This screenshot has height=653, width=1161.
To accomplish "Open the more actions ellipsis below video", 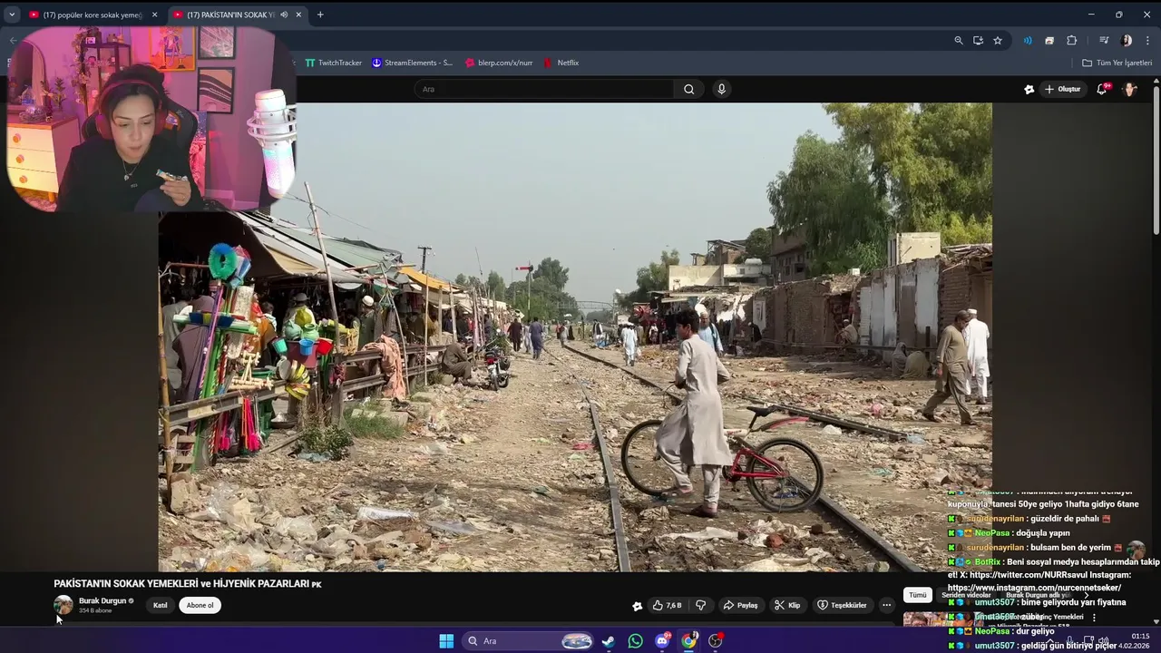I will pos(887,605).
